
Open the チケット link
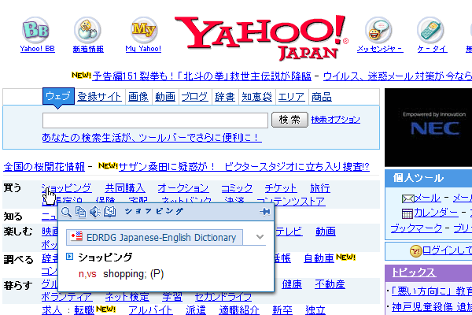click(281, 188)
